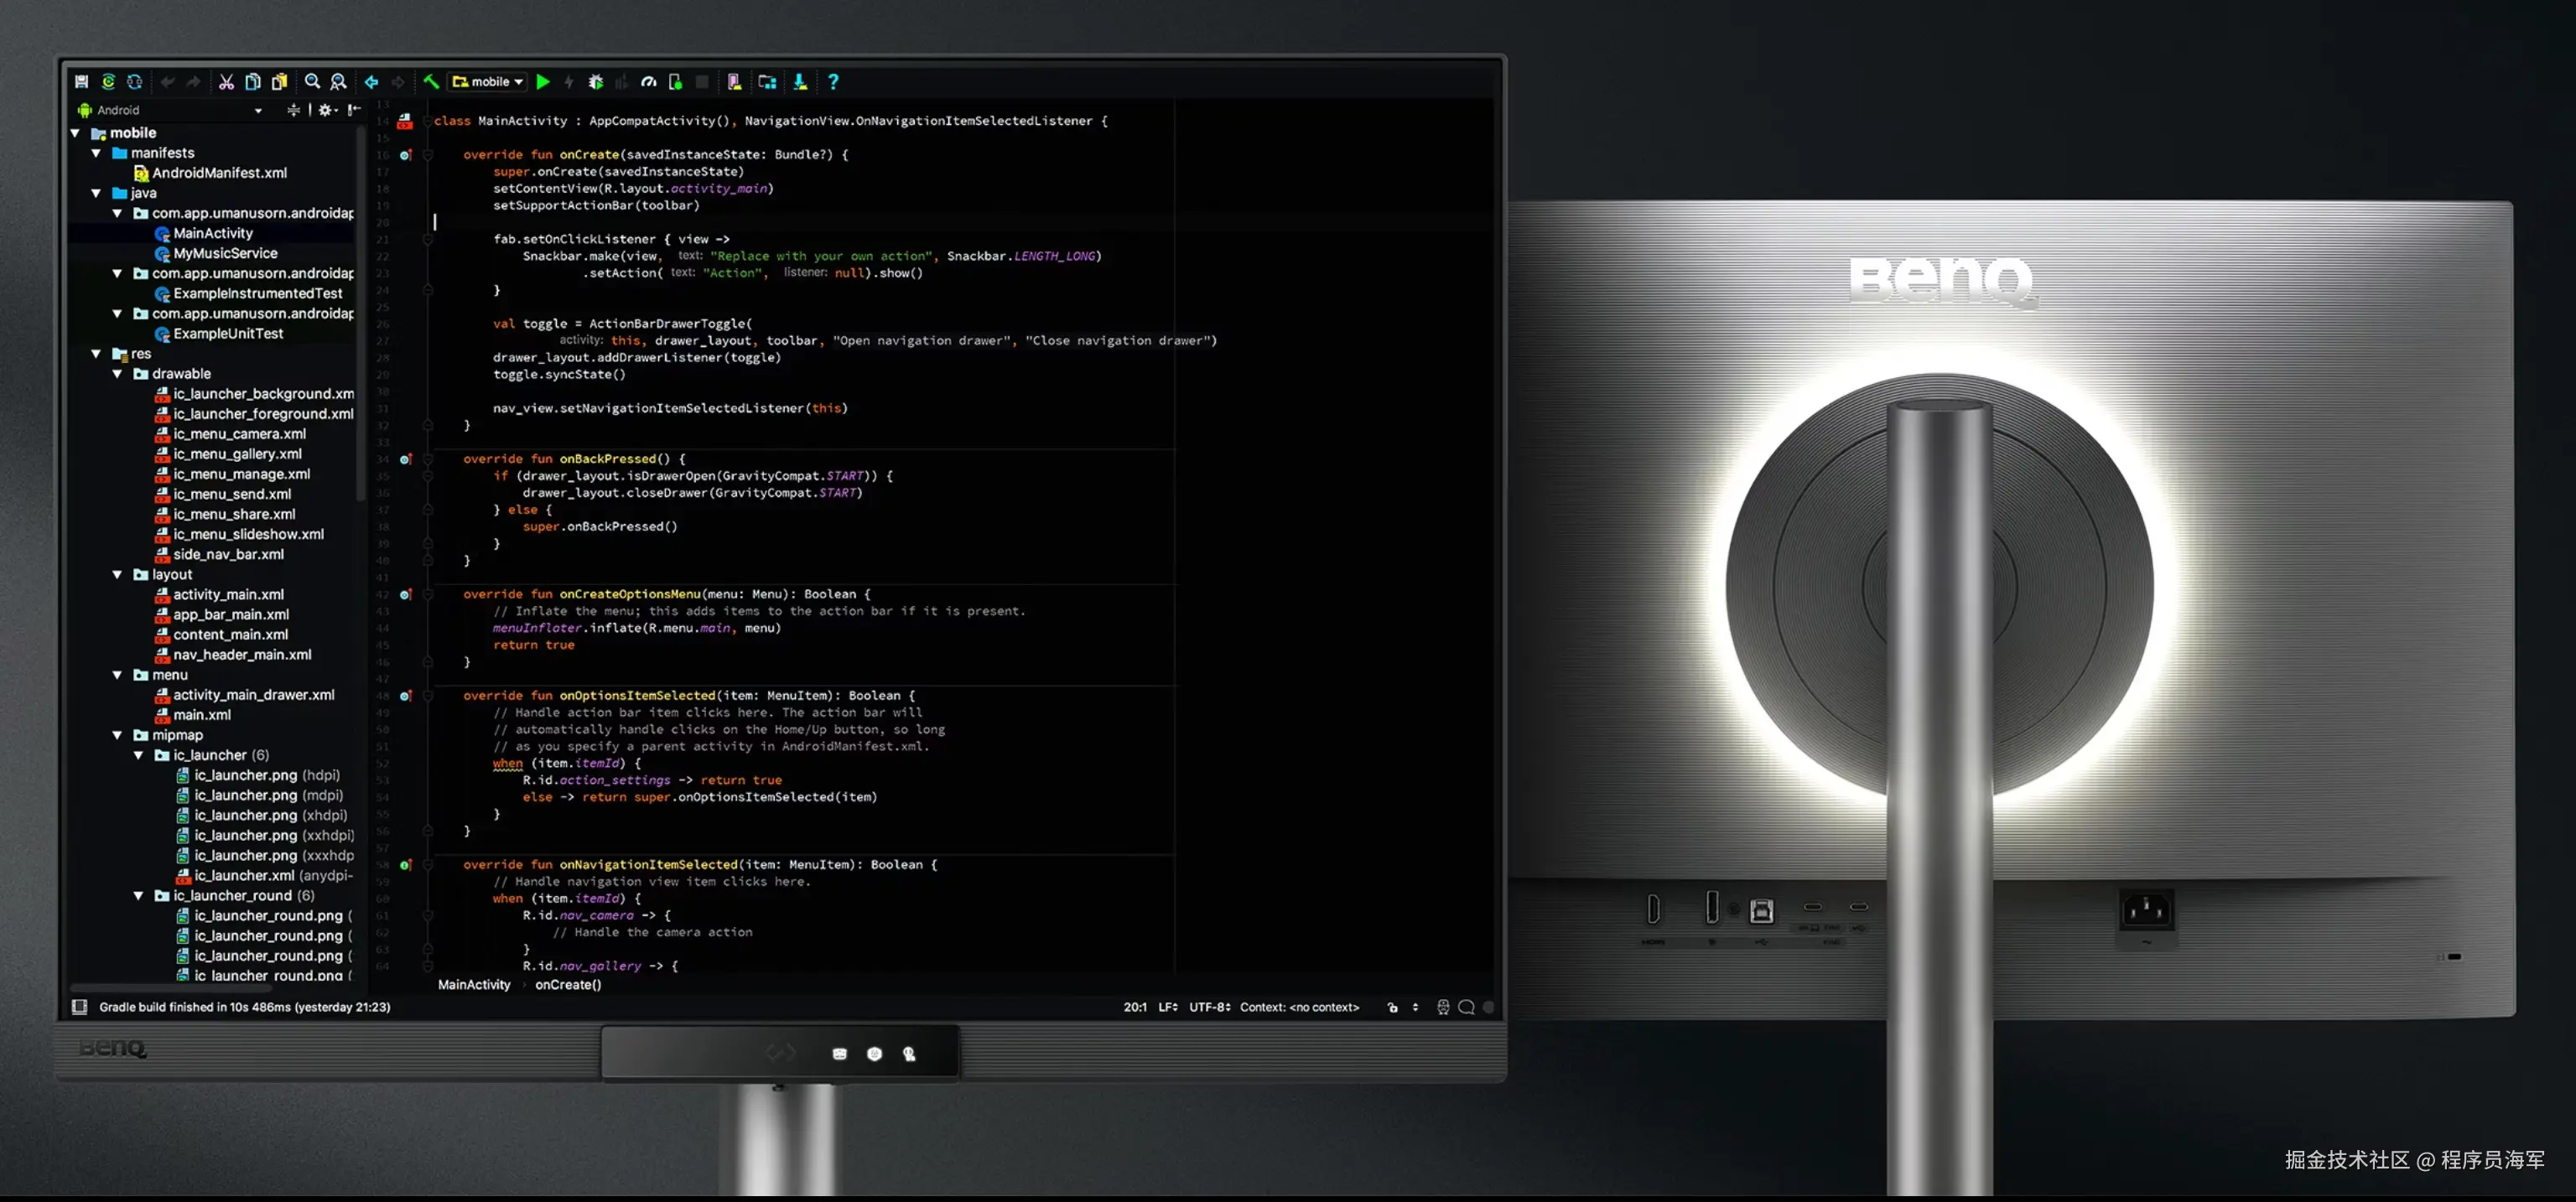Click the blue Help question mark icon
This screenshot has width=2576, height=1202.
pyautogui.click(x=833, y=82)
